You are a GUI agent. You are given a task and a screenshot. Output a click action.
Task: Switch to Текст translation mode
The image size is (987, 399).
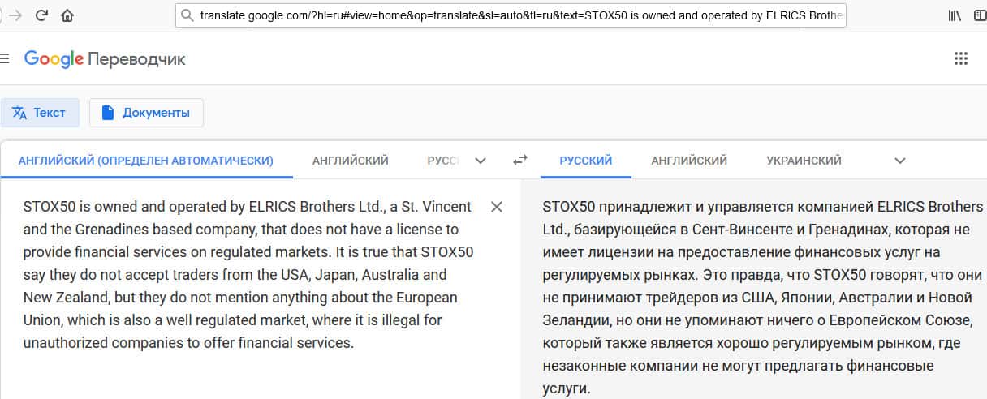click(40, 113)
